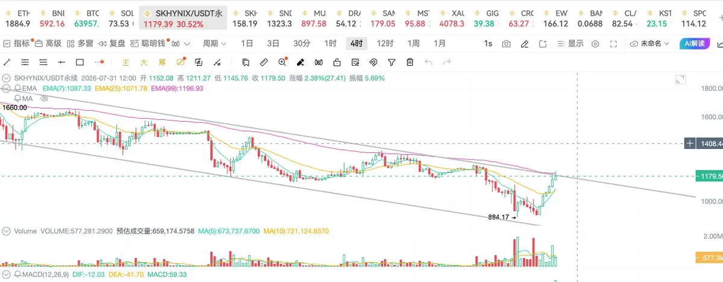Click the filter funnel icon
Screen dimensions: 723x282
392,62
